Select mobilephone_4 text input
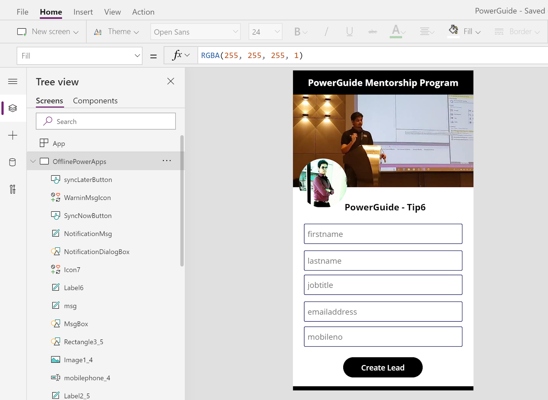The height and width of the screenshot is (400, 548). [87, 378]
